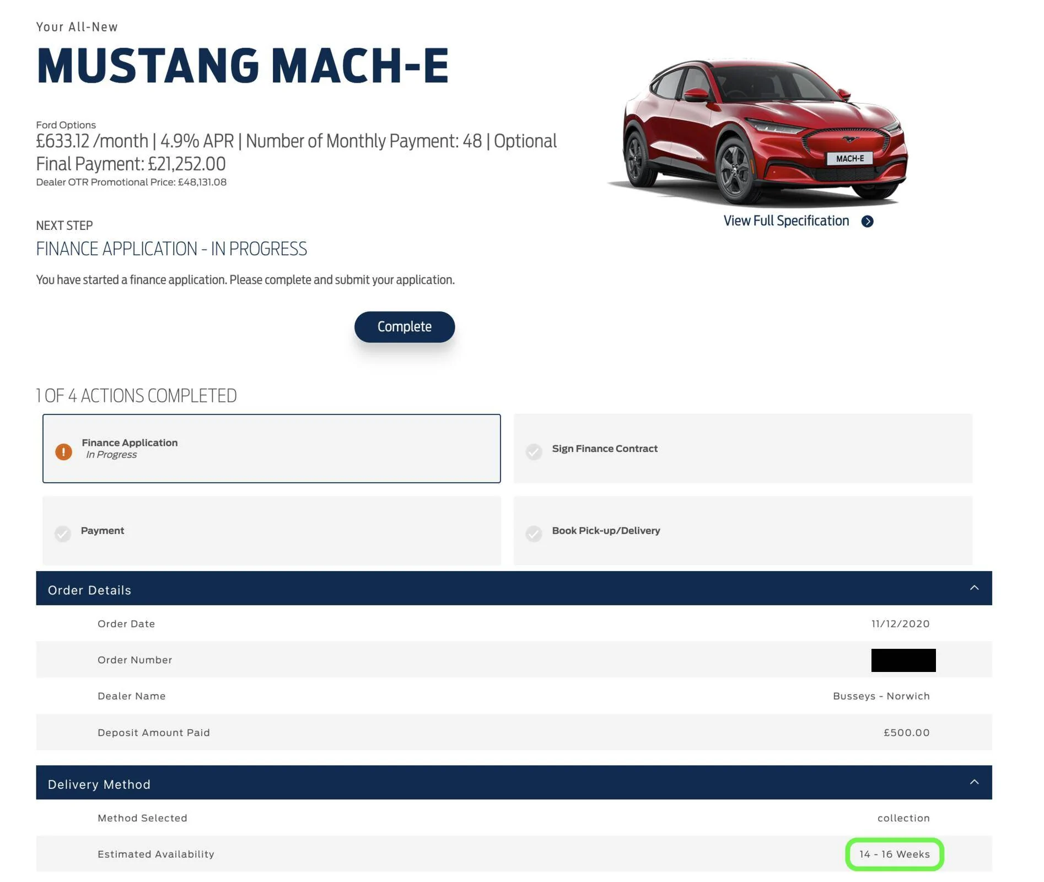Click checkmark icon beside Payment

coord(63,534)
